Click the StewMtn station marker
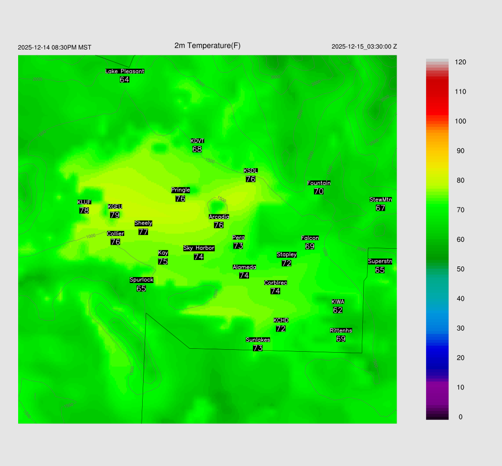 click(x=380, y=204)
